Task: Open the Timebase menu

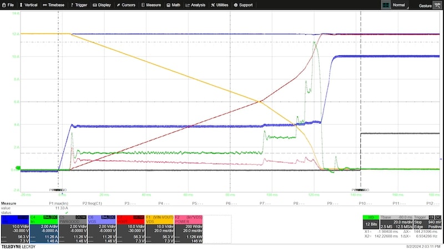Action: tap(53, 5)
